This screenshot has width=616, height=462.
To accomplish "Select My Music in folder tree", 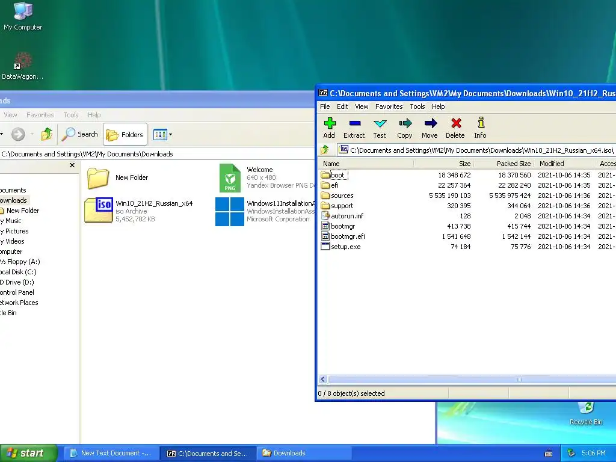I will (x=11, y=221).
